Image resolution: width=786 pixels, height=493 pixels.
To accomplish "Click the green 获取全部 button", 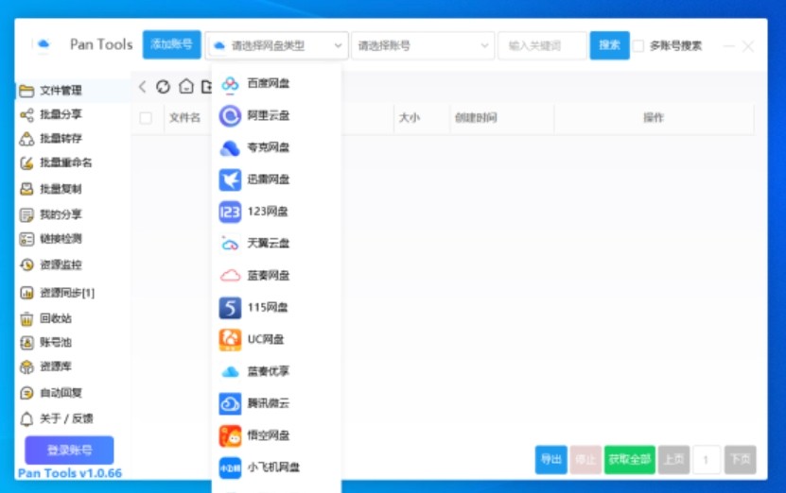I will [x=630, y=459].
